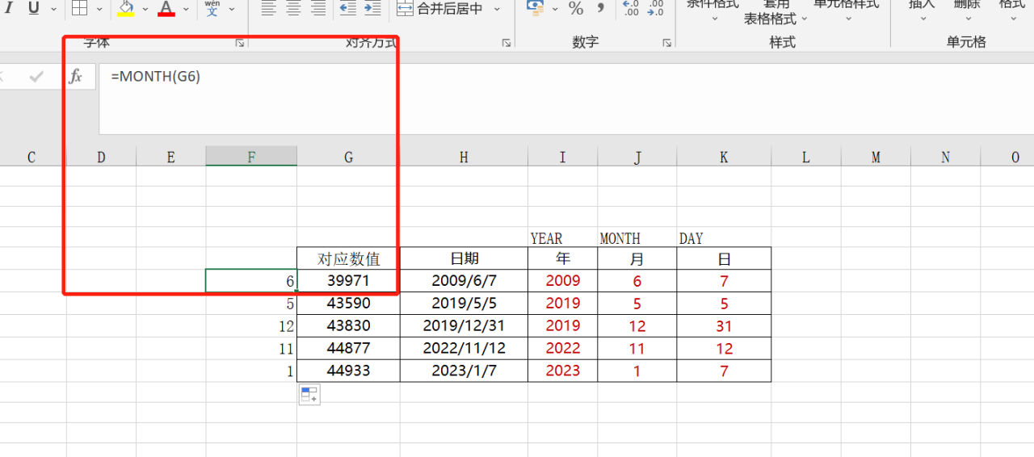Select date cell 2022/11/12

coord(464,348)
